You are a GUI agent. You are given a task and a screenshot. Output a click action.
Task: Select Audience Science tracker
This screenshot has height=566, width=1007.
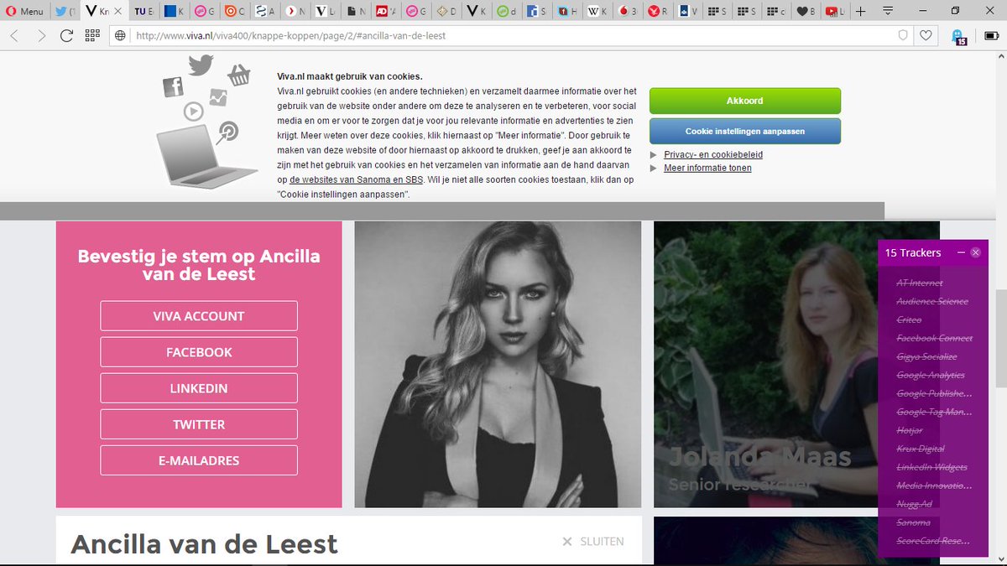tap(932, 302)
